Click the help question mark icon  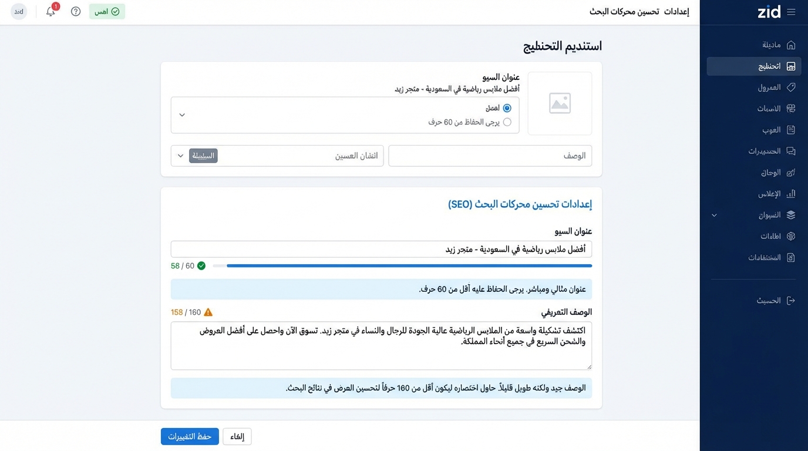[x=75, y=11]
